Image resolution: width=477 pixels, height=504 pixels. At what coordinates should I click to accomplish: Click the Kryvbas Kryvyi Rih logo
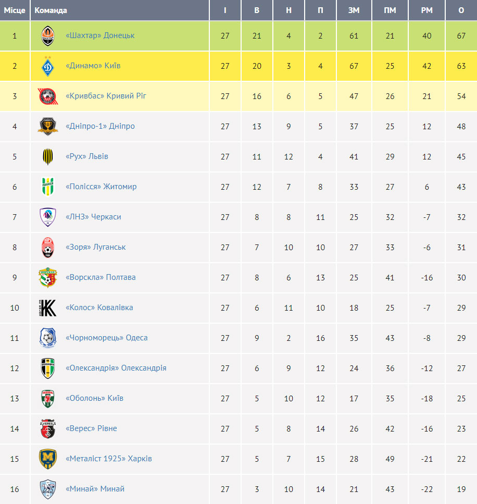coord(48,96)
